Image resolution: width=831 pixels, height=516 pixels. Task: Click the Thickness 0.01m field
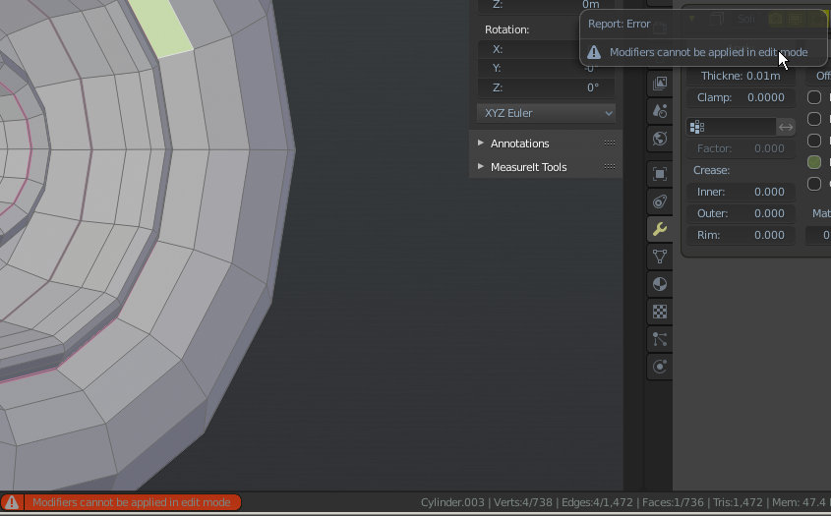[x=741, y=76]
